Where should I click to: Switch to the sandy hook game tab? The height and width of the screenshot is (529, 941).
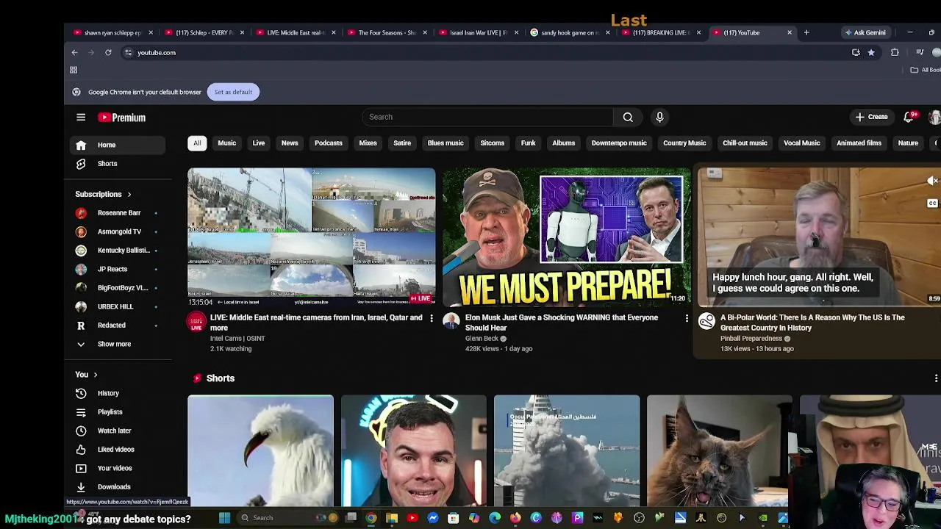point(570,32)
